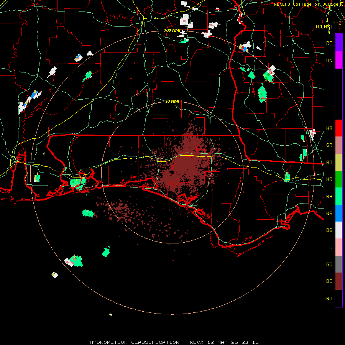
Task: Click the UK magenta legend swatch
Action: pyautogui.click(x=338, y=60)
